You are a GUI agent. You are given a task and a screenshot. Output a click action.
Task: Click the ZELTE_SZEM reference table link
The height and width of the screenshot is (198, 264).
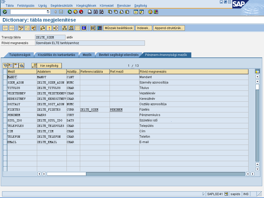coord(89,110)
